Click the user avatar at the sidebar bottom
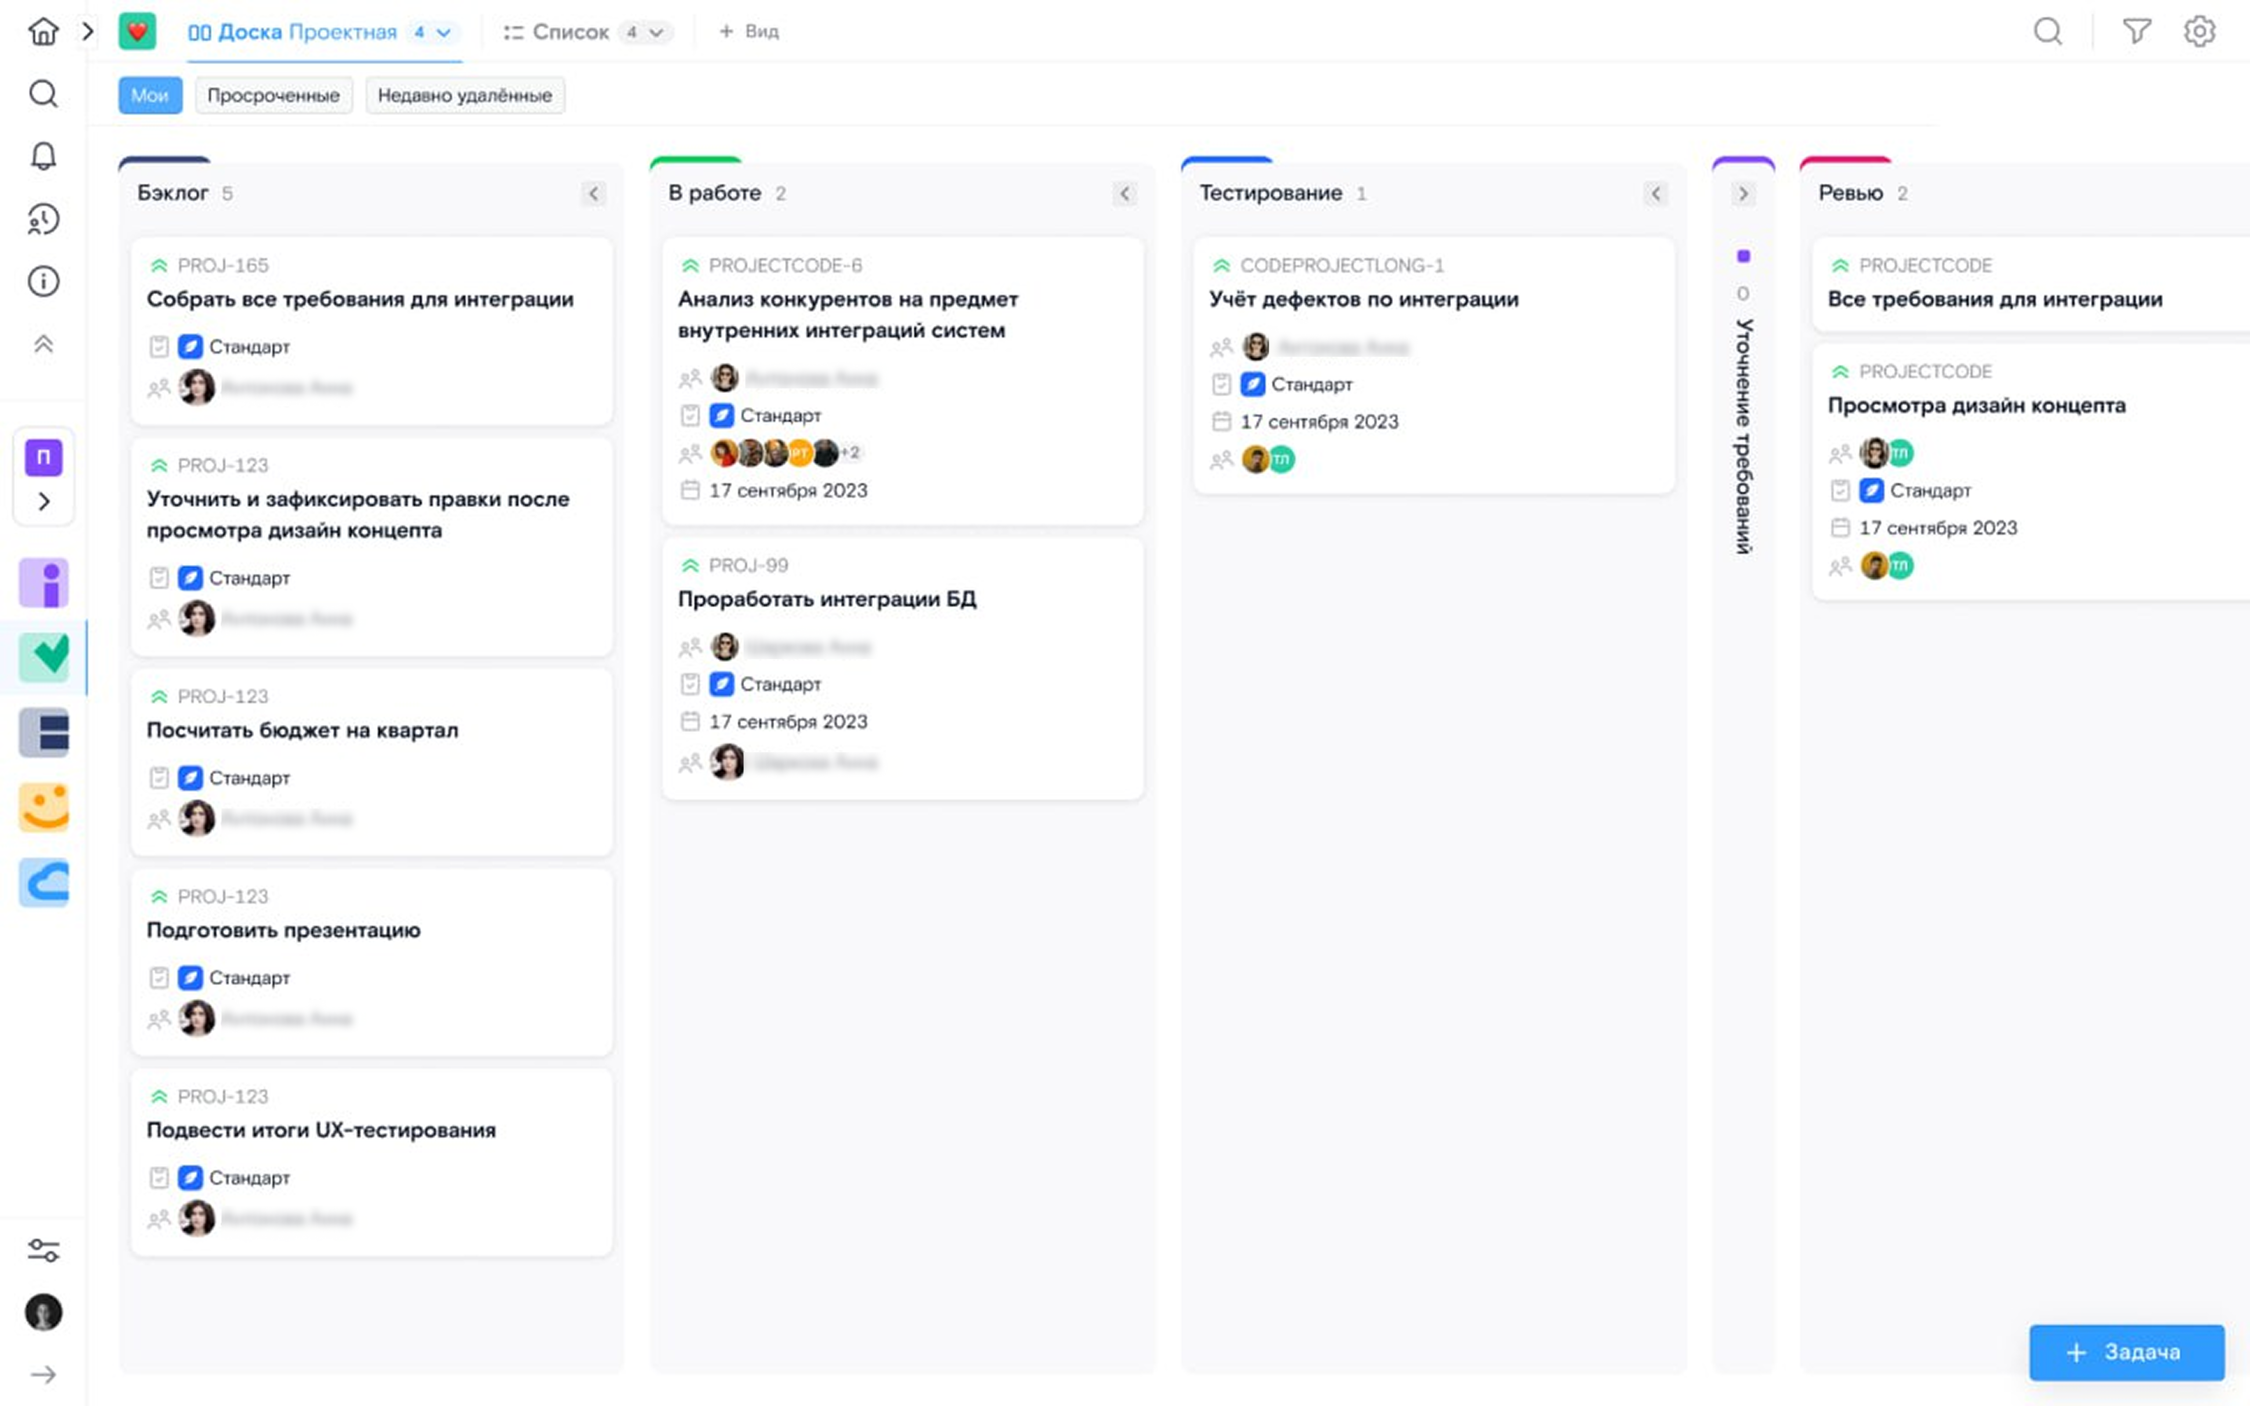Image resolution: width=2250 pixels, height=1406 pixels. coord(43,1312)
